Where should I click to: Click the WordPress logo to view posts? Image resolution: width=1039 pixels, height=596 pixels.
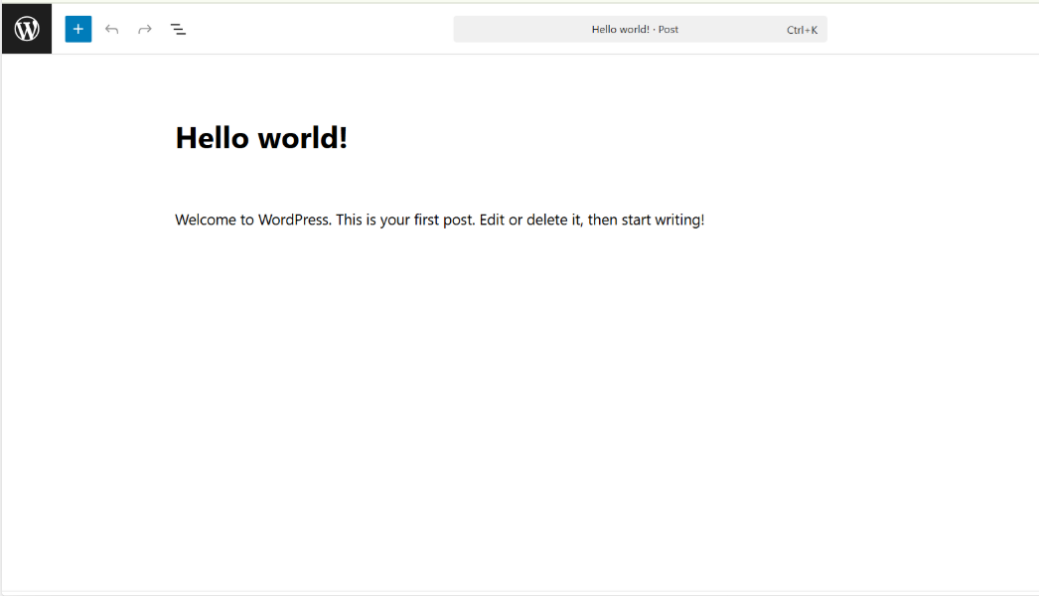coord(27,29)
